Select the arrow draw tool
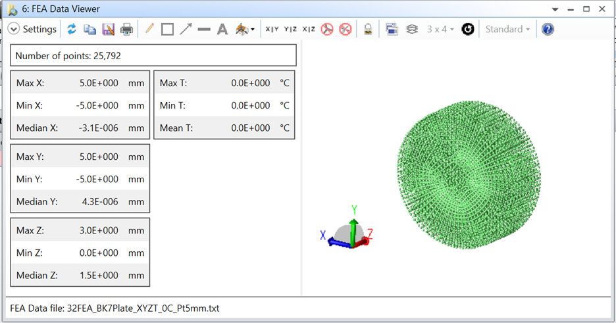 [x=186, y=29]
